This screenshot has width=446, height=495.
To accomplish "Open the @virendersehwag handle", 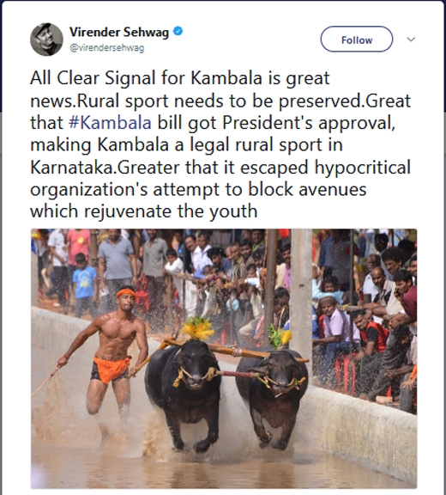I will click(106, 48).
